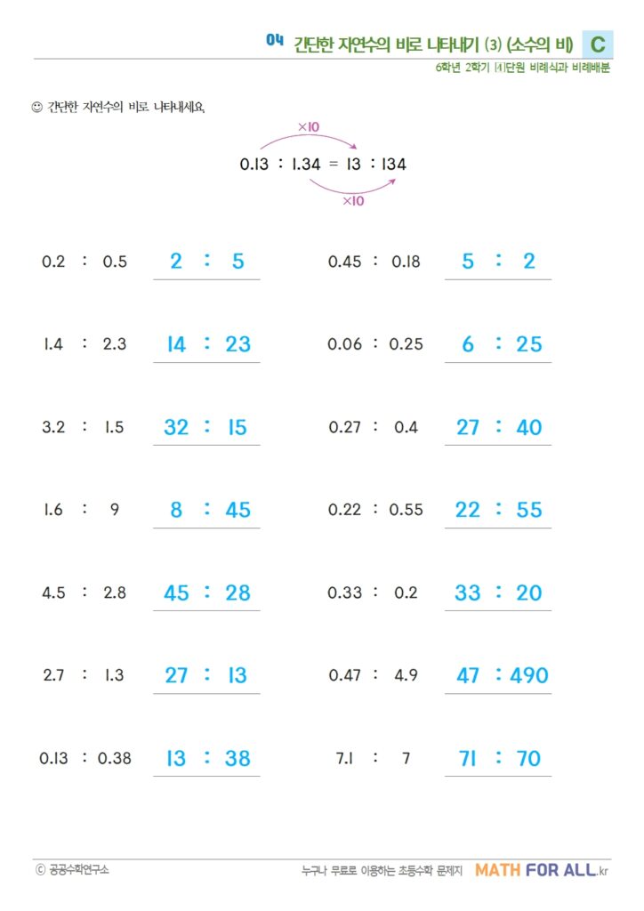Click the problem 0.45 : 0.18
Viewport: 644px width, 911px height.
pos(374,262)
